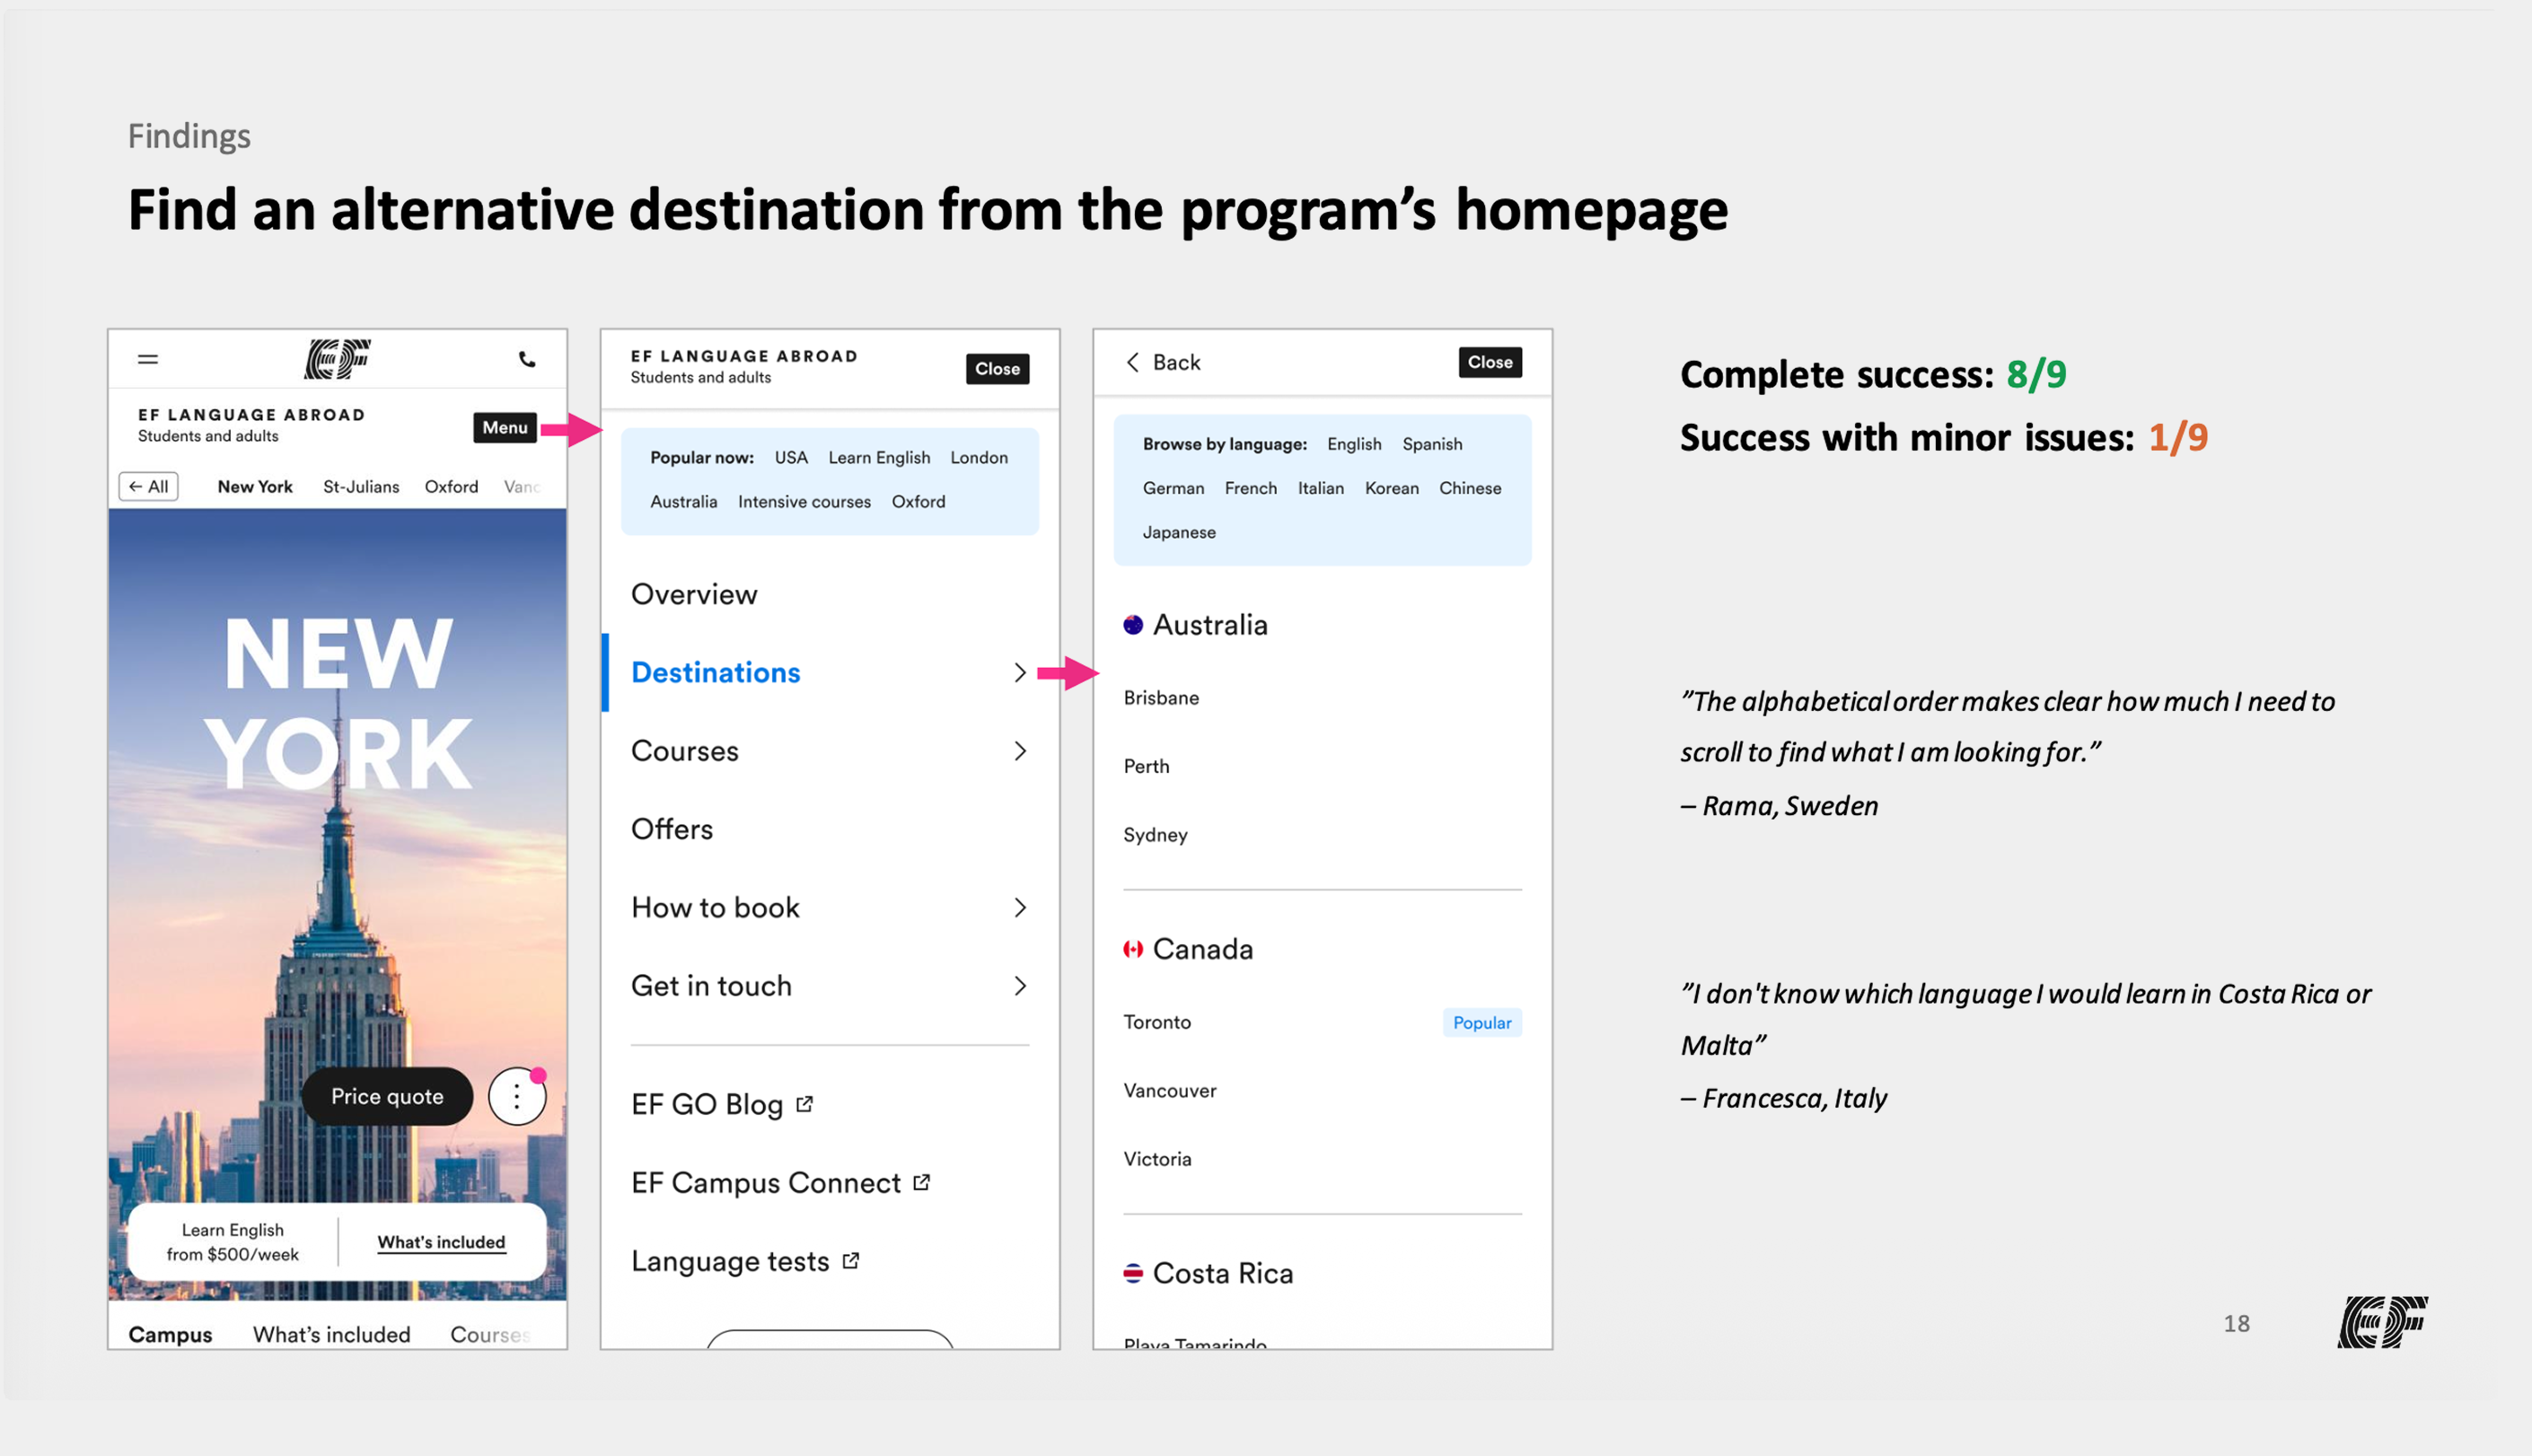
Task: Open the Destinations menu item
Action: point(716,672)
